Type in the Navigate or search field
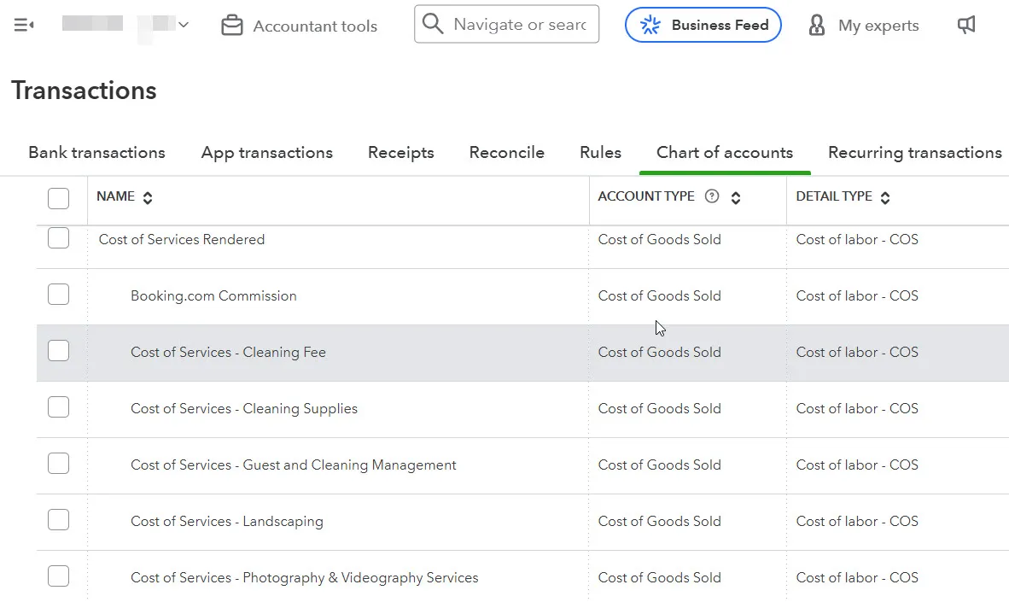This screenshot has width=1009, height=602. point(521,25)
